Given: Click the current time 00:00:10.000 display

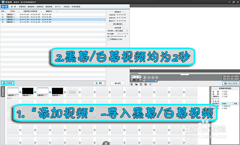Looking at the screenshot, I should click(x=231, y=76).
